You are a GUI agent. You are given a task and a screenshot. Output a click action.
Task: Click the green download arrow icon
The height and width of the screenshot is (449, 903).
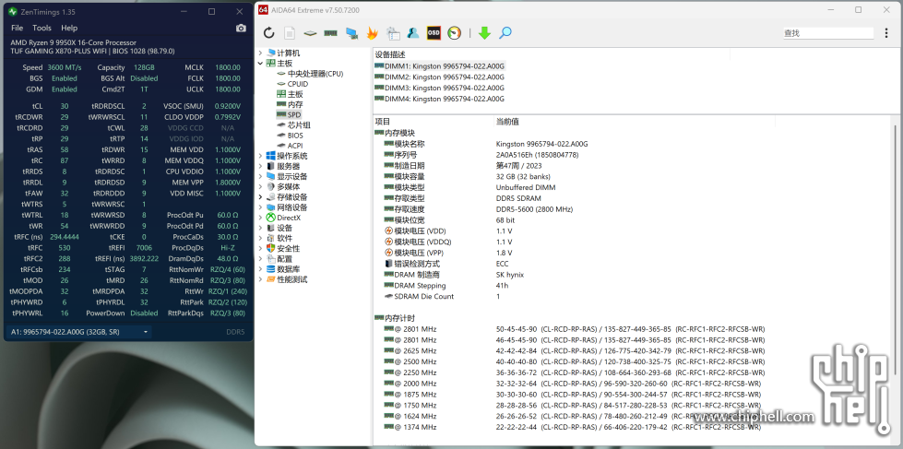[x=484, y=33]
